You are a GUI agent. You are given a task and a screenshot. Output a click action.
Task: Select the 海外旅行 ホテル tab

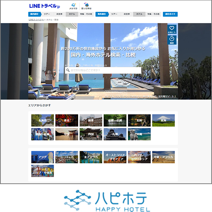[x=139, y=14]
